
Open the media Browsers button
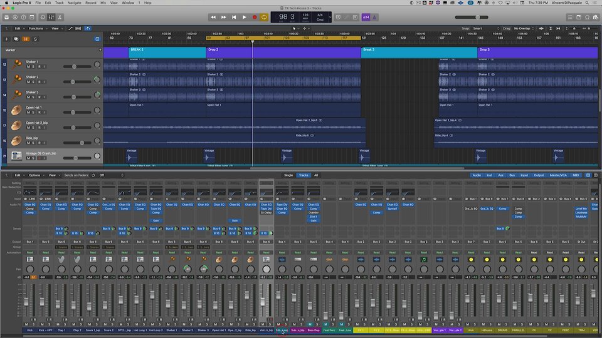coord(596,18)
